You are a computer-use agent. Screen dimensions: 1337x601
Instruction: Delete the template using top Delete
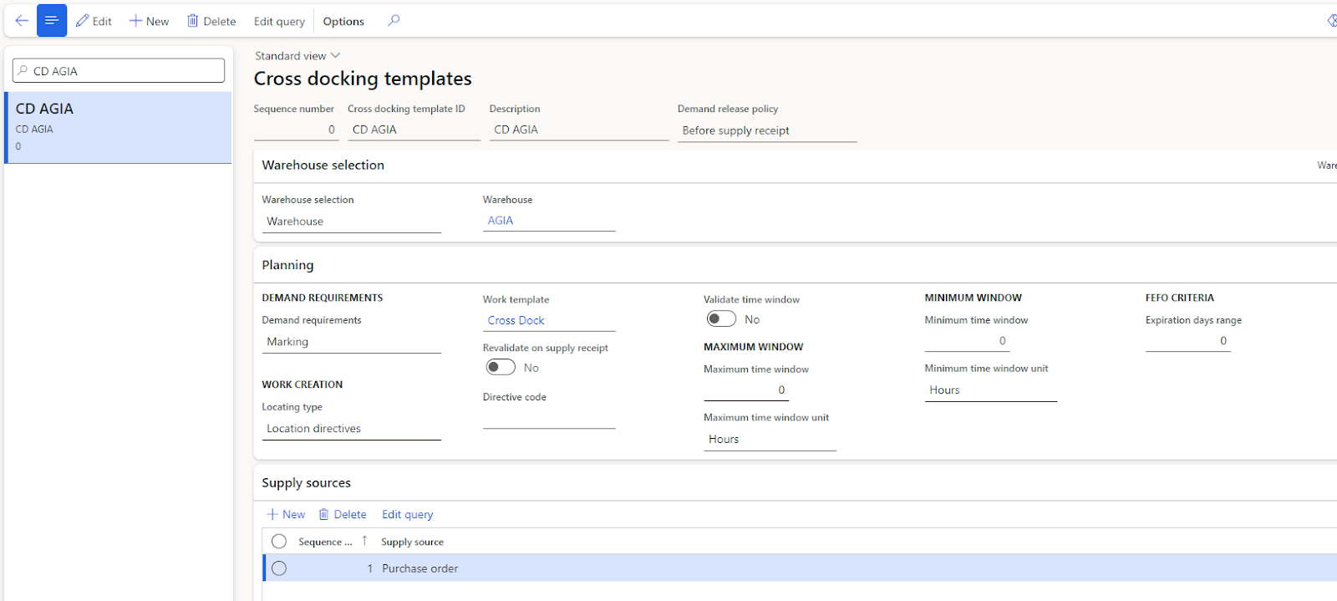click(211, 21)
